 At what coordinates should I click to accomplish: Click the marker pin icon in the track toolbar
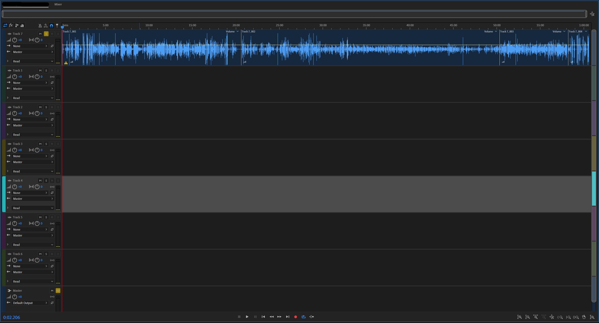(x=57, y=26)
